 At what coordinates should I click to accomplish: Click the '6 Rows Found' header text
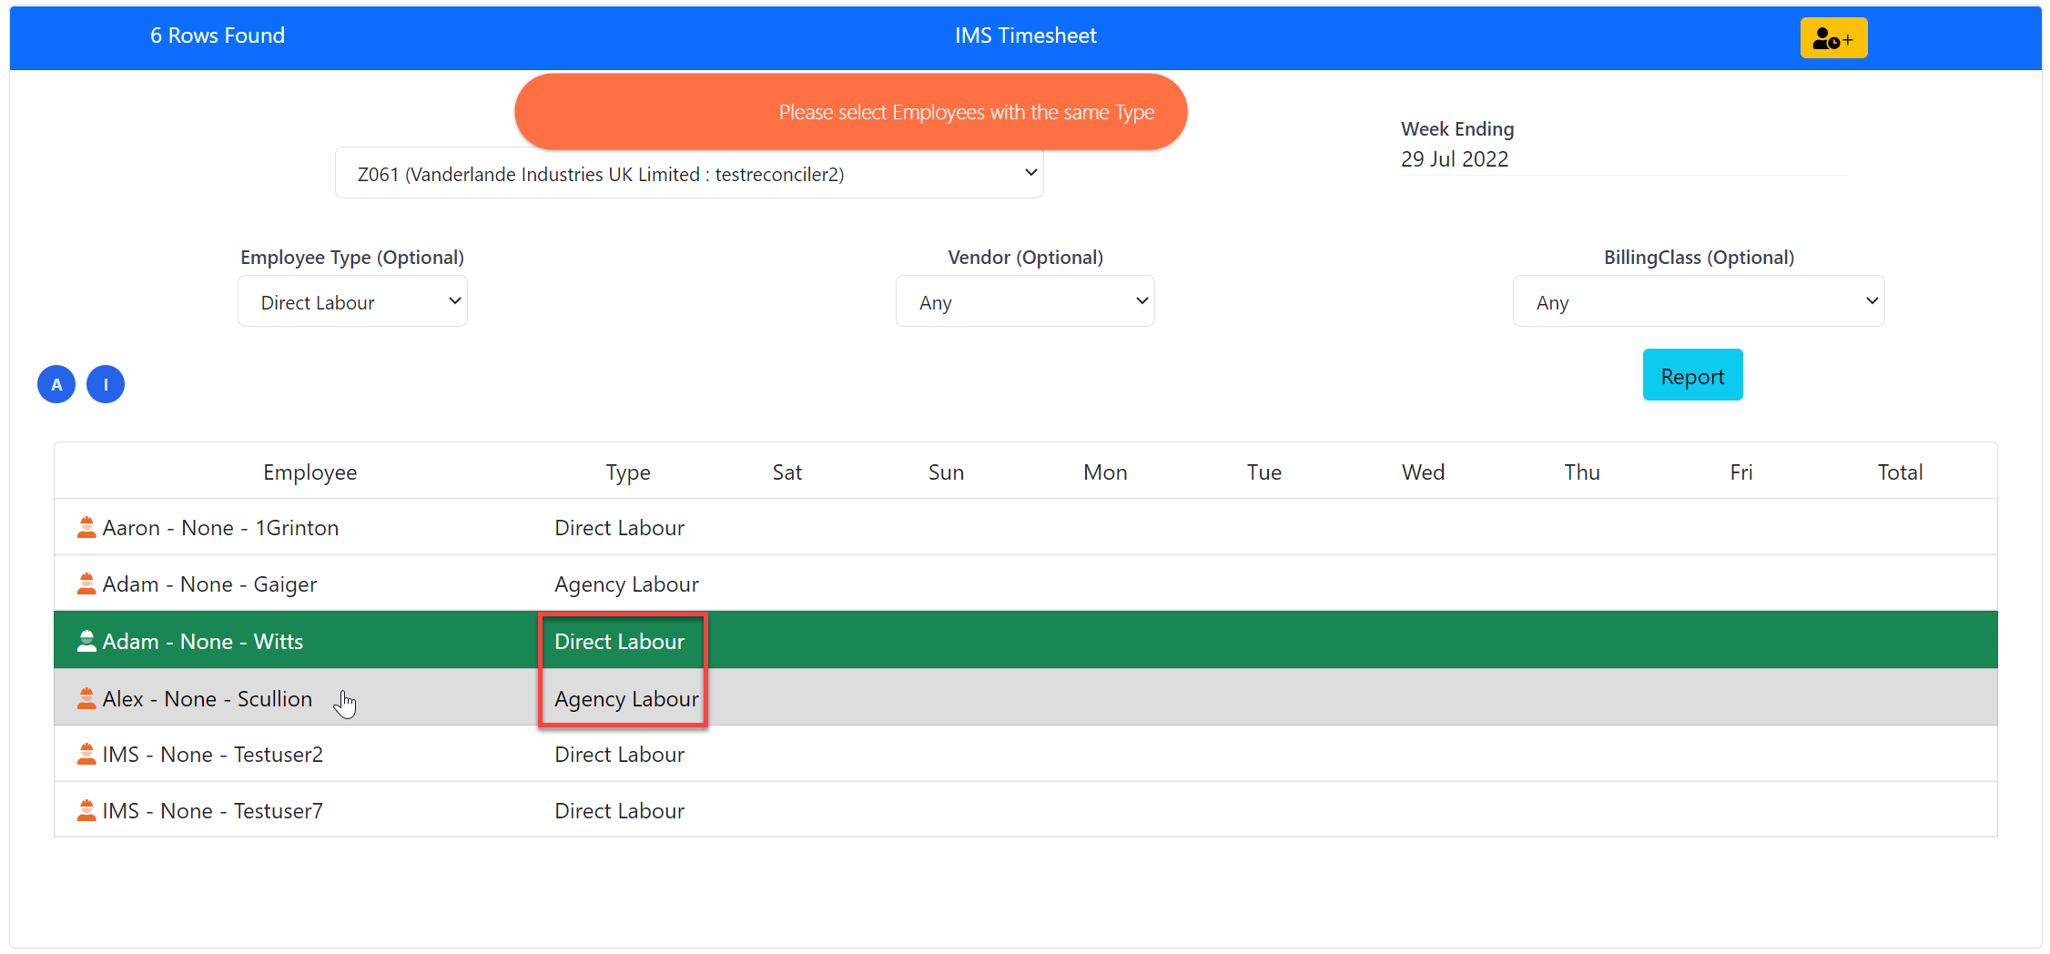click(x=218, y=36)
